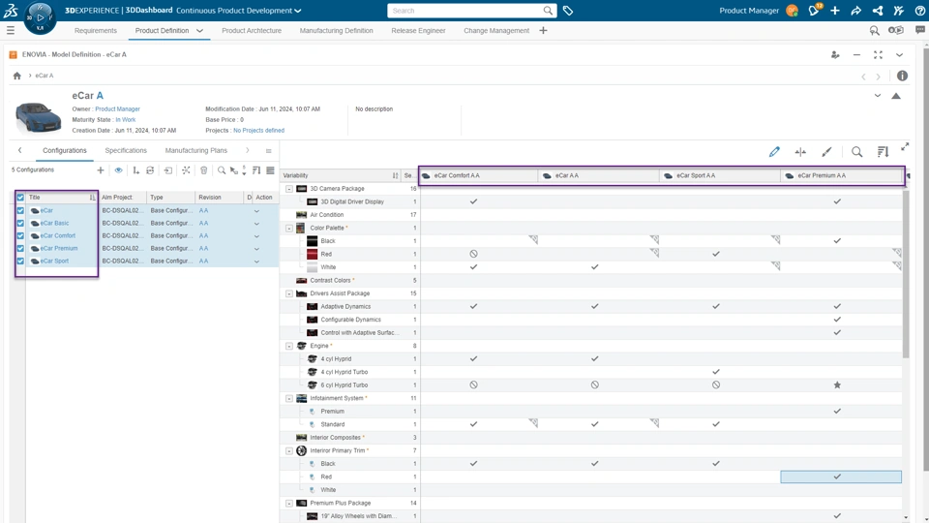Viewport: 929px width, 523px height.
Task: Click list view icon in configurations toolbar
Action: tap(270, 170)
